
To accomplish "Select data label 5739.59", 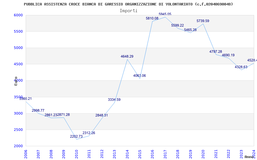I will coord(203,21).
